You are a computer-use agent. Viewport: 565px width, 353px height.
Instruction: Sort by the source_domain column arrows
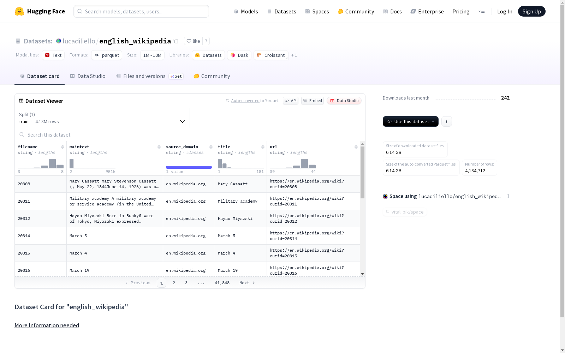[x=211, y=147]
